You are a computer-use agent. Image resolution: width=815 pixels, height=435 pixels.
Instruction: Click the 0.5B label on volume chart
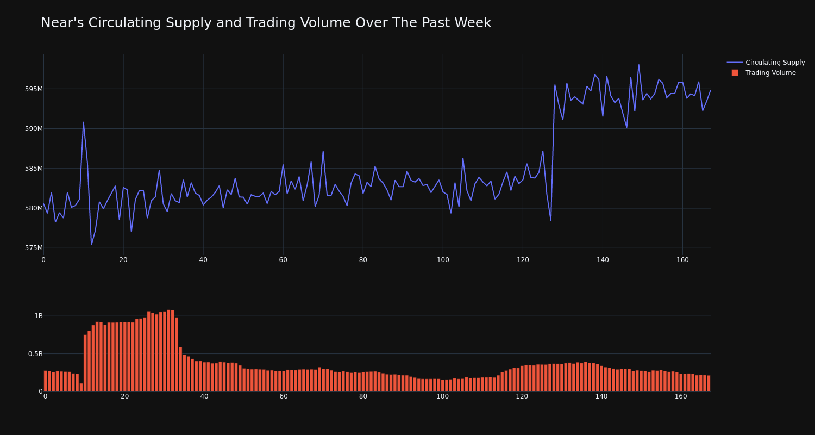tap(35, 354)
